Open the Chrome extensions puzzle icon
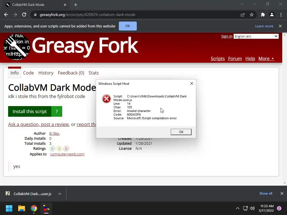287x215 pixels. [x=263, y=15]
